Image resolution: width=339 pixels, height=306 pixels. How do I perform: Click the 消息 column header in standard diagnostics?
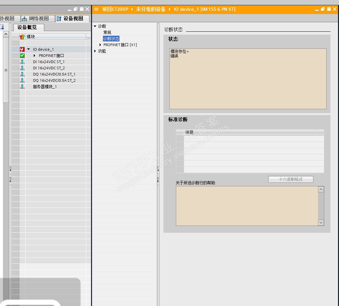[x=250, y=132]
